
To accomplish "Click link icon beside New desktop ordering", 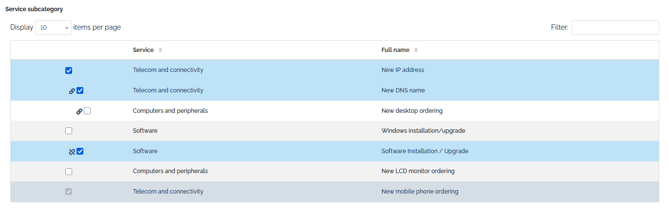I will [x=79, y=111].
